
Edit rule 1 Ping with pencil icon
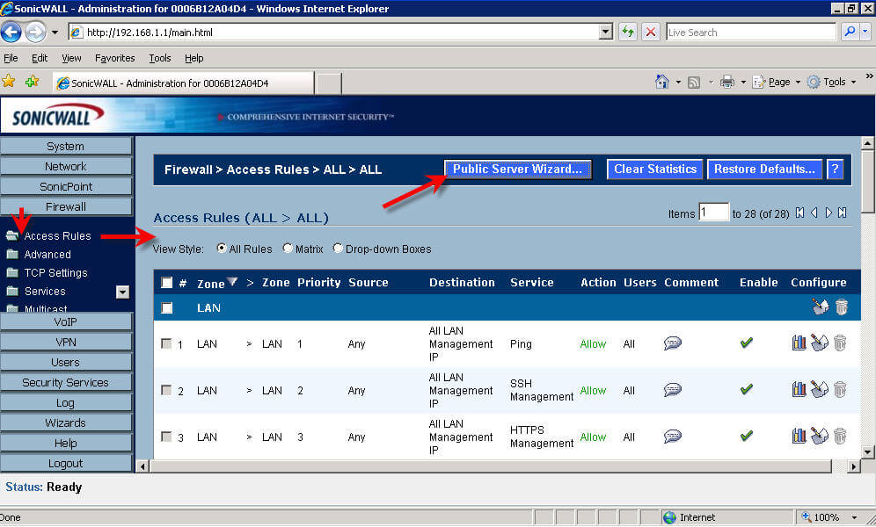[x=820, y=343]
